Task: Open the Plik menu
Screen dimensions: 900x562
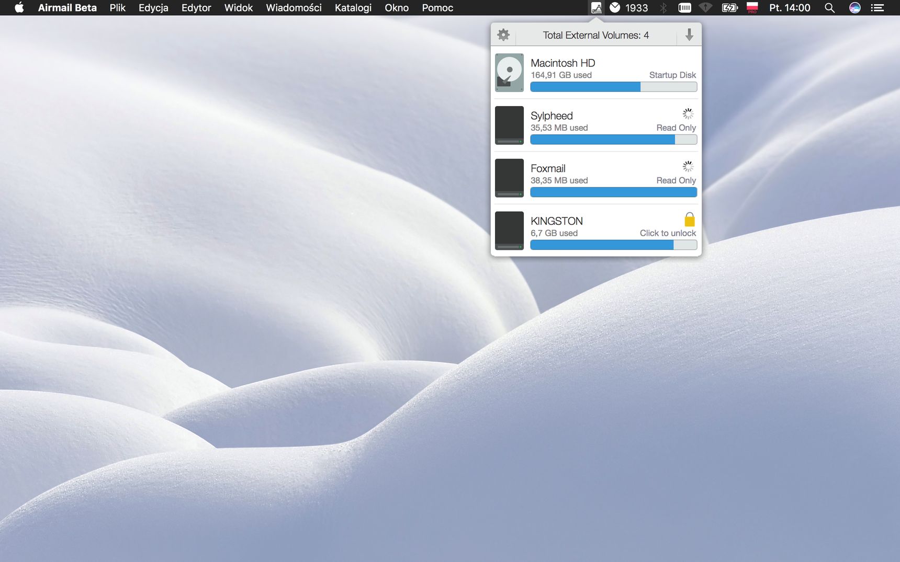Action: 118,8
